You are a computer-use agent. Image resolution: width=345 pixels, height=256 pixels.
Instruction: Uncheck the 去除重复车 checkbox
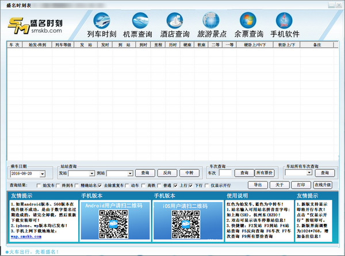99,185
